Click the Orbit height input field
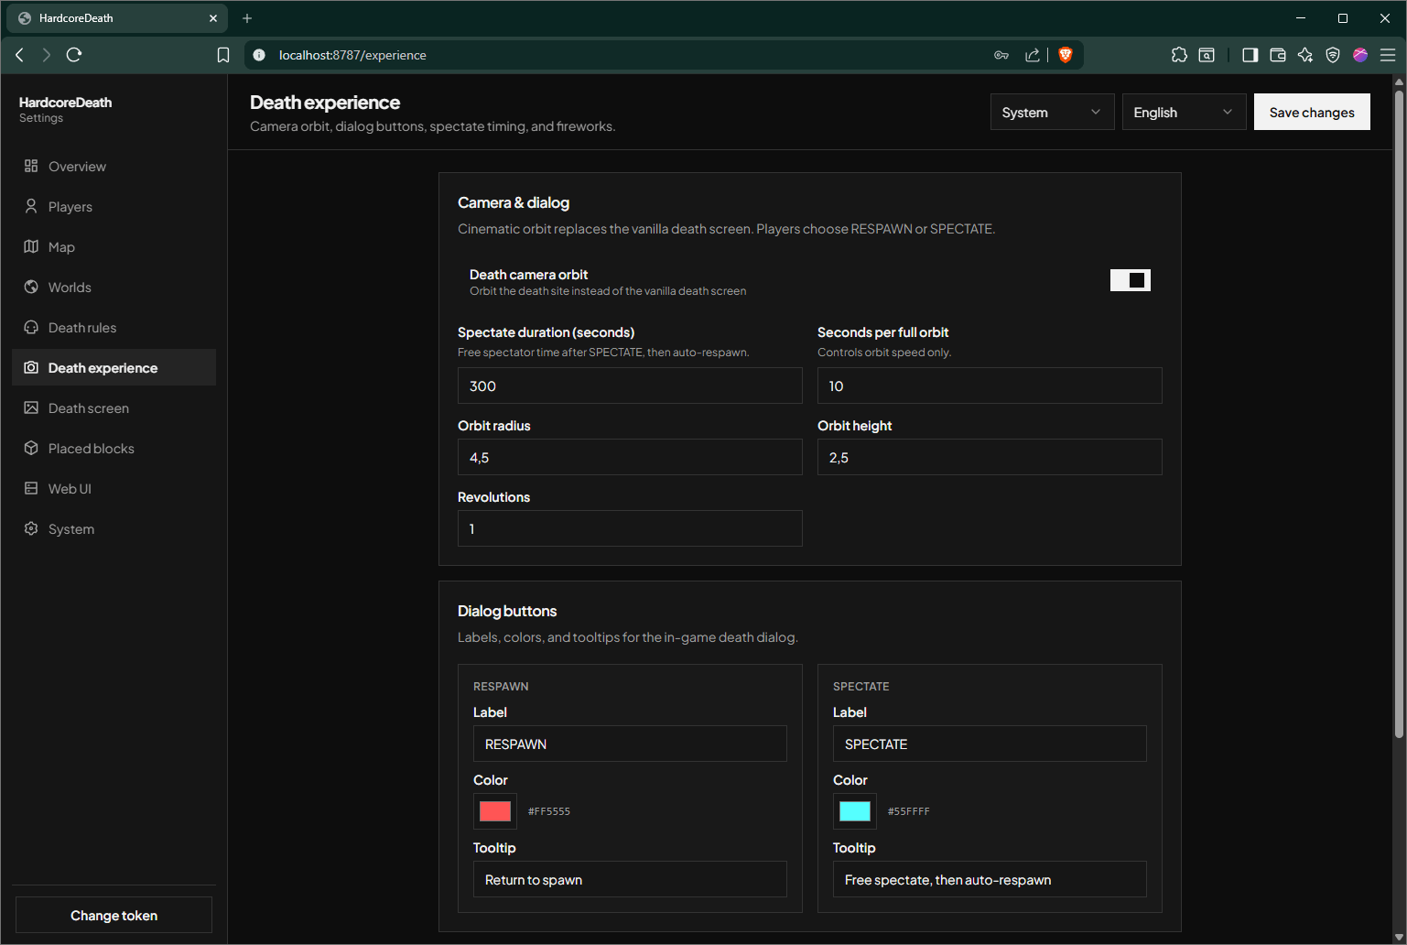The image size is (1407, 945). click(990, 457)
